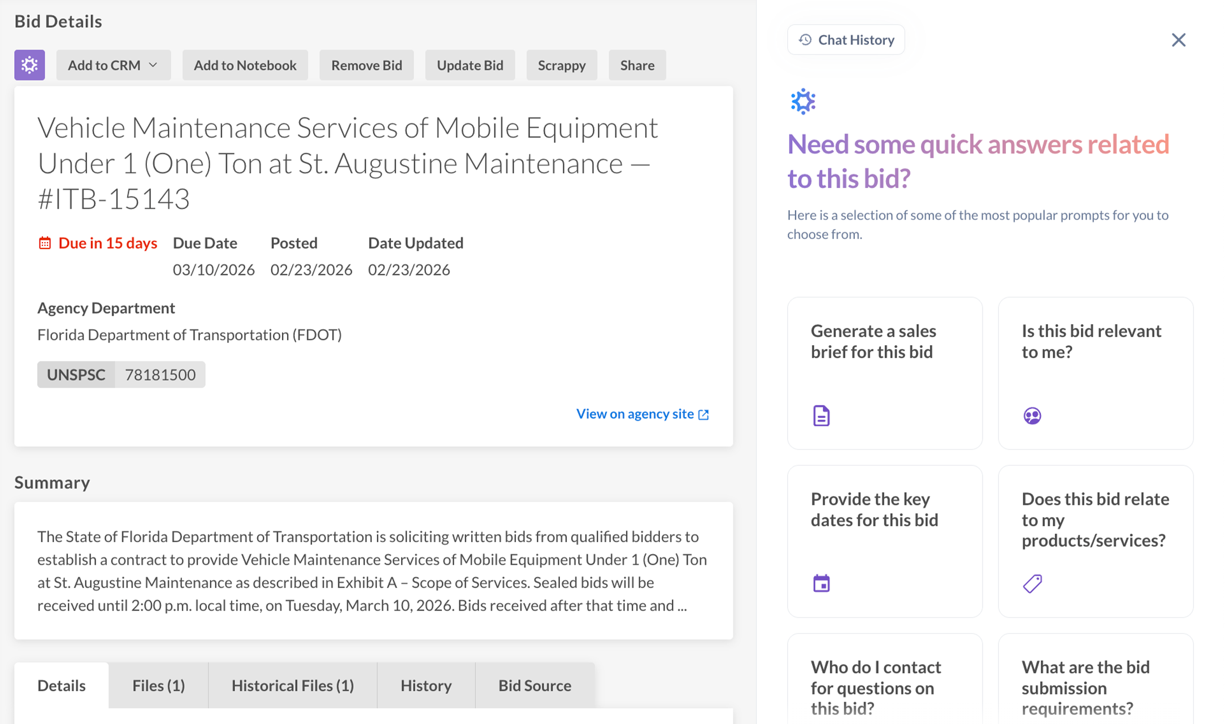Expand the Add to CRM dropdown

pyautogui.click(x=113, y=65)
